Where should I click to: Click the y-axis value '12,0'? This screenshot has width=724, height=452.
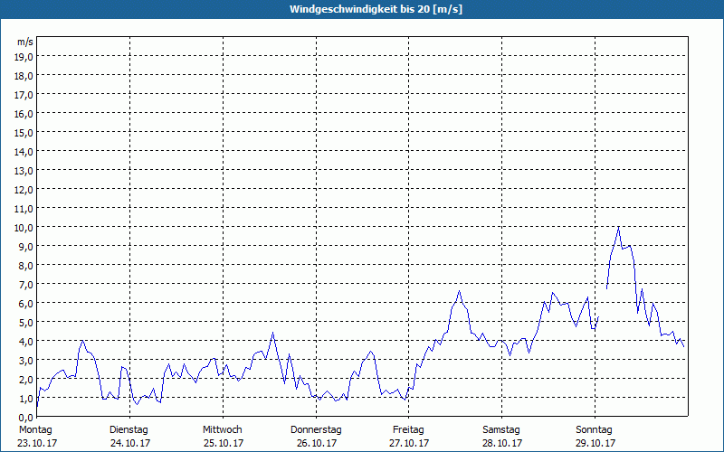click(x=25, y=190)
